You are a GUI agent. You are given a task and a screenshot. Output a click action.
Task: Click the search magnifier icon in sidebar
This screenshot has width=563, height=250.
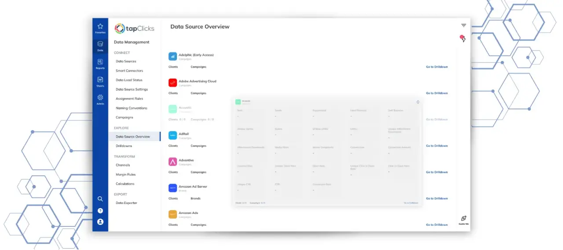coord(100,199)
